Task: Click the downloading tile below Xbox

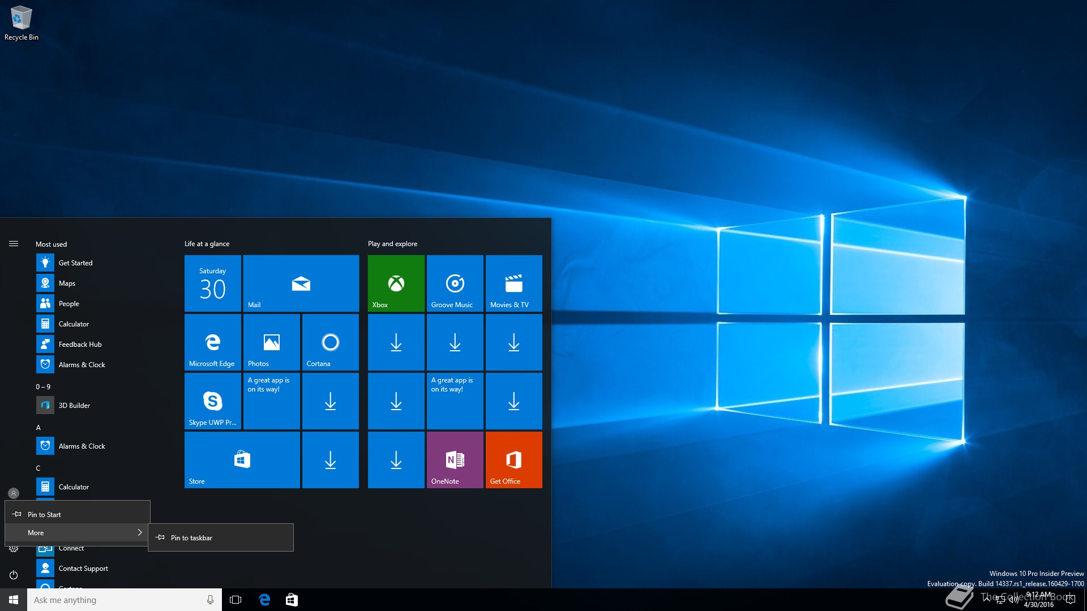Action: (x=396, y=342)
